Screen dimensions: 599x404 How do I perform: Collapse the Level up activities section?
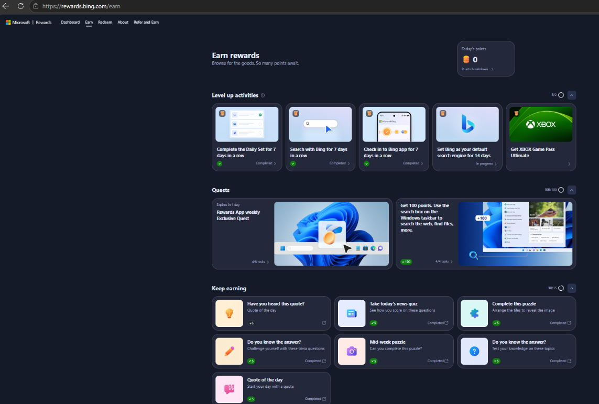572,95
